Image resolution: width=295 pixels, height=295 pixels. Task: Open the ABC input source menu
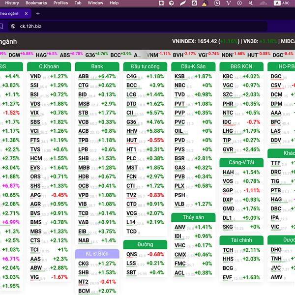point(282,3)
